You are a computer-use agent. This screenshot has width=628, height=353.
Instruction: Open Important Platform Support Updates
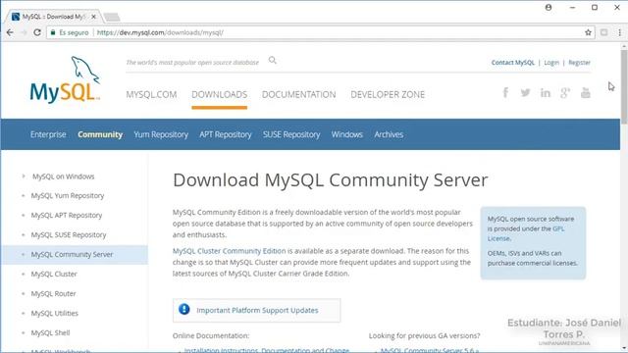tap(257, 310)
